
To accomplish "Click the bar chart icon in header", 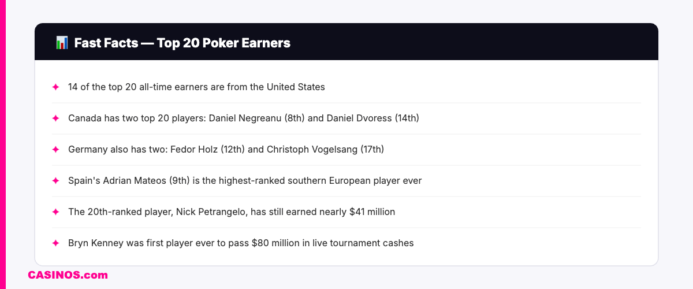I will [62, 42].
